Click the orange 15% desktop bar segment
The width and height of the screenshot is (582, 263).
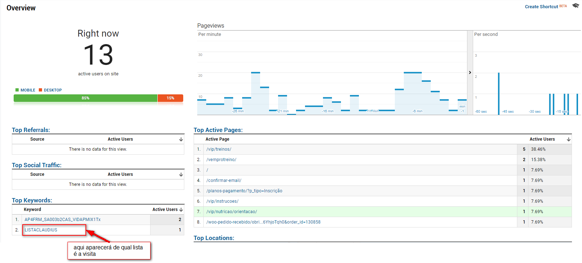pyautogui.click(x=170, y=98)
